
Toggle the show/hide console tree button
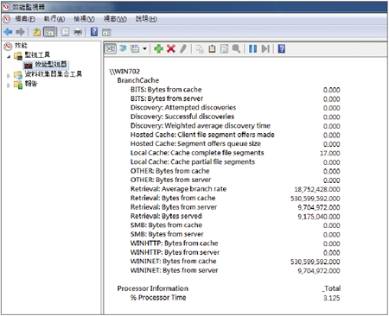(49, 32)
